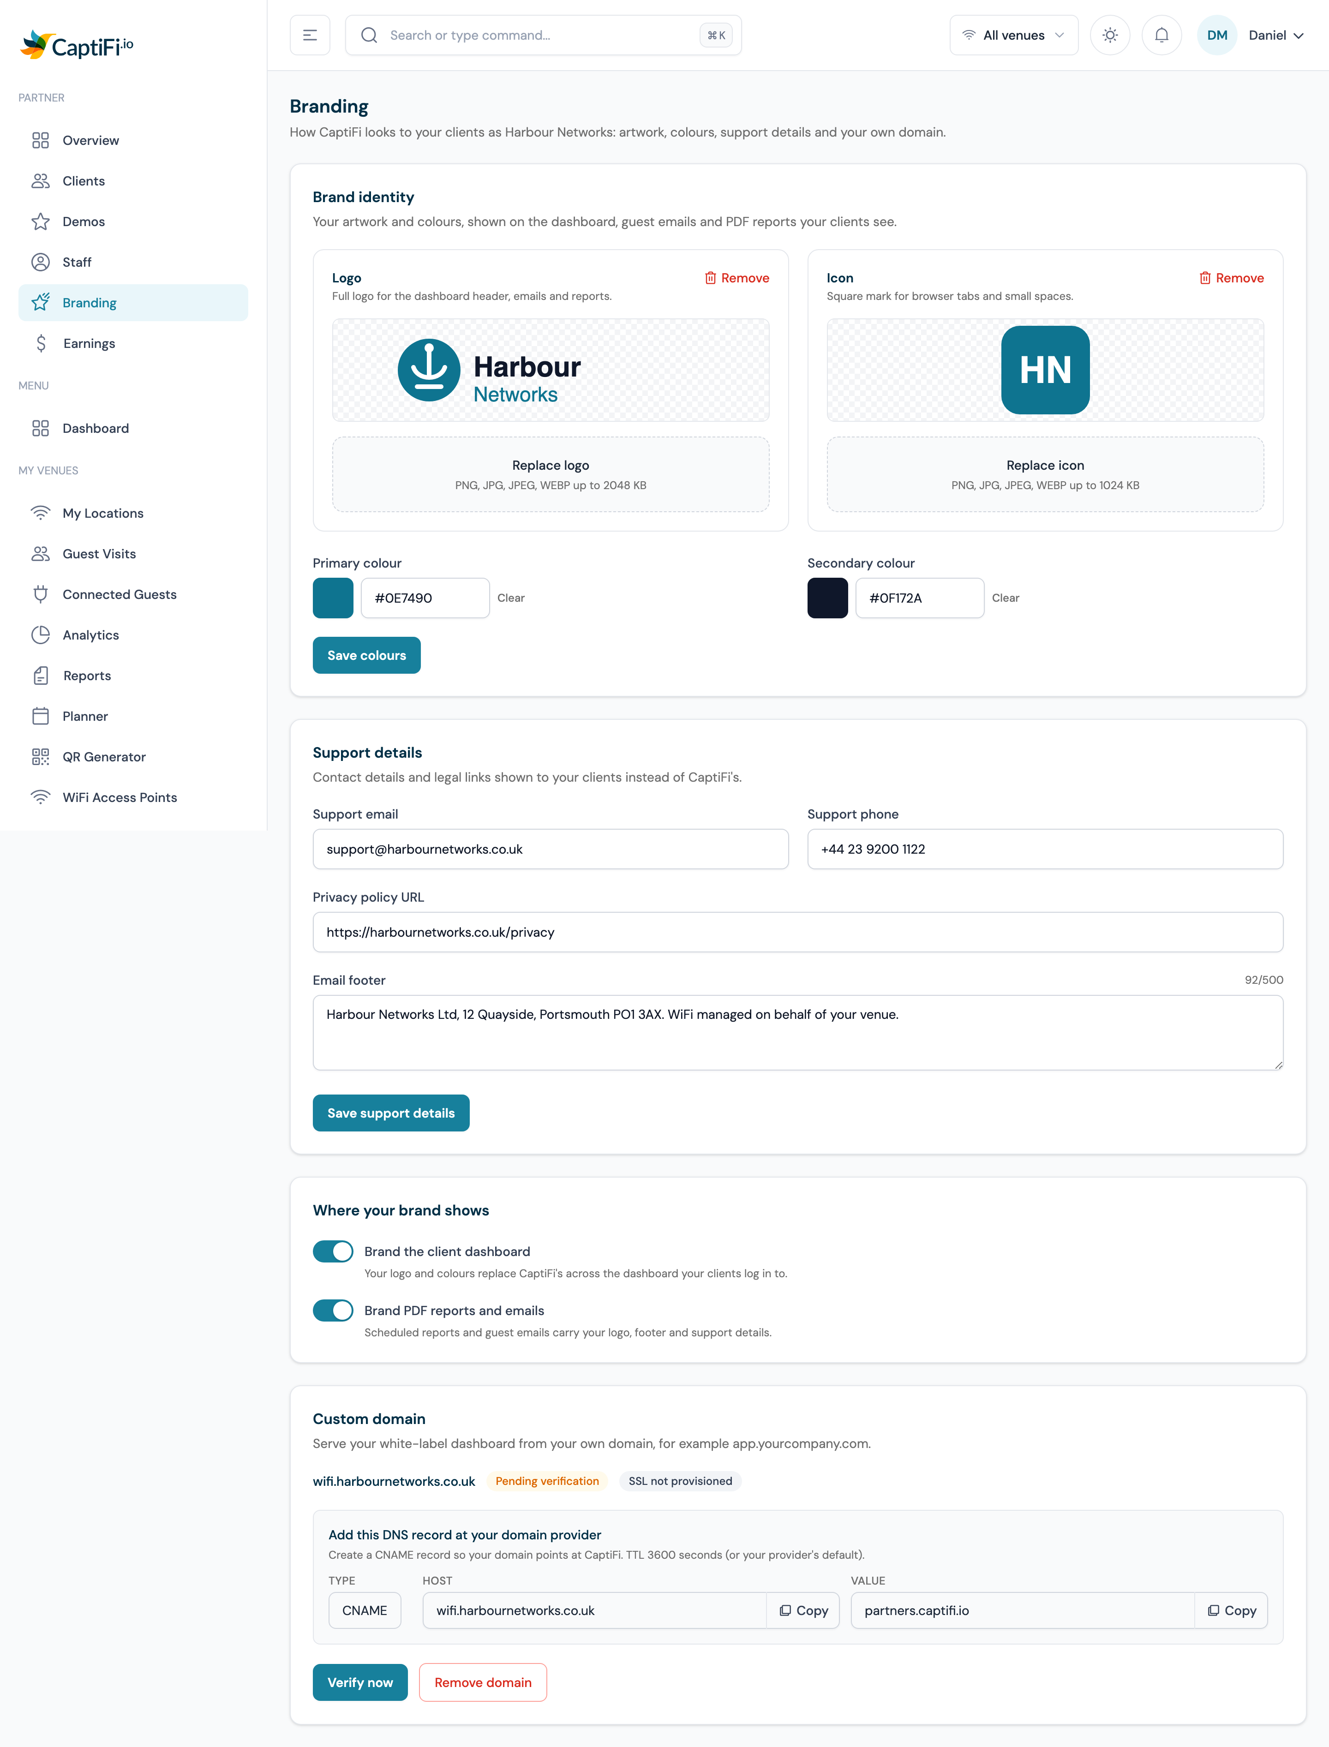This screenshot has width=1329, height=1747.
Task: Click the trash icon for the Icon card
Action: click(1205, 278)
